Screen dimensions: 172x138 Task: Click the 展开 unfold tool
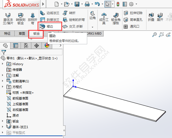click(160, 17)
